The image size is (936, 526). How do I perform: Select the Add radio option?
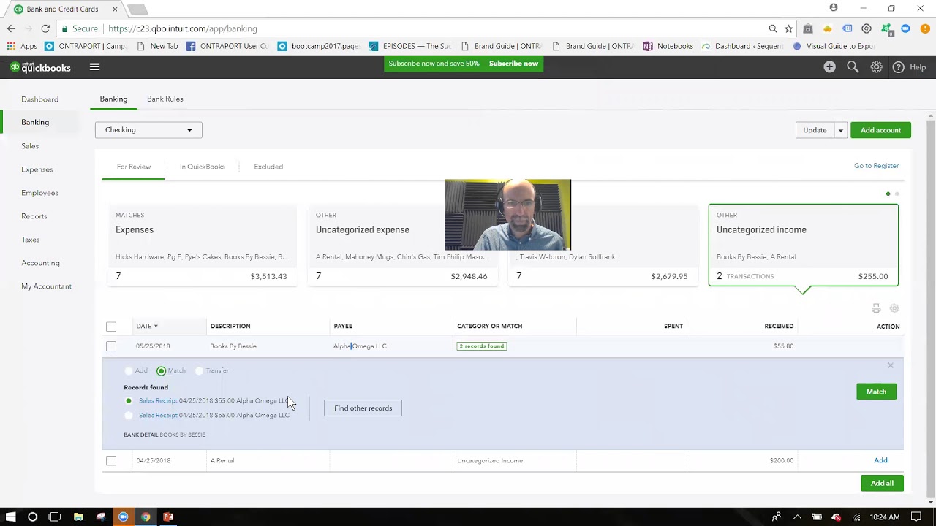point(129,371)
